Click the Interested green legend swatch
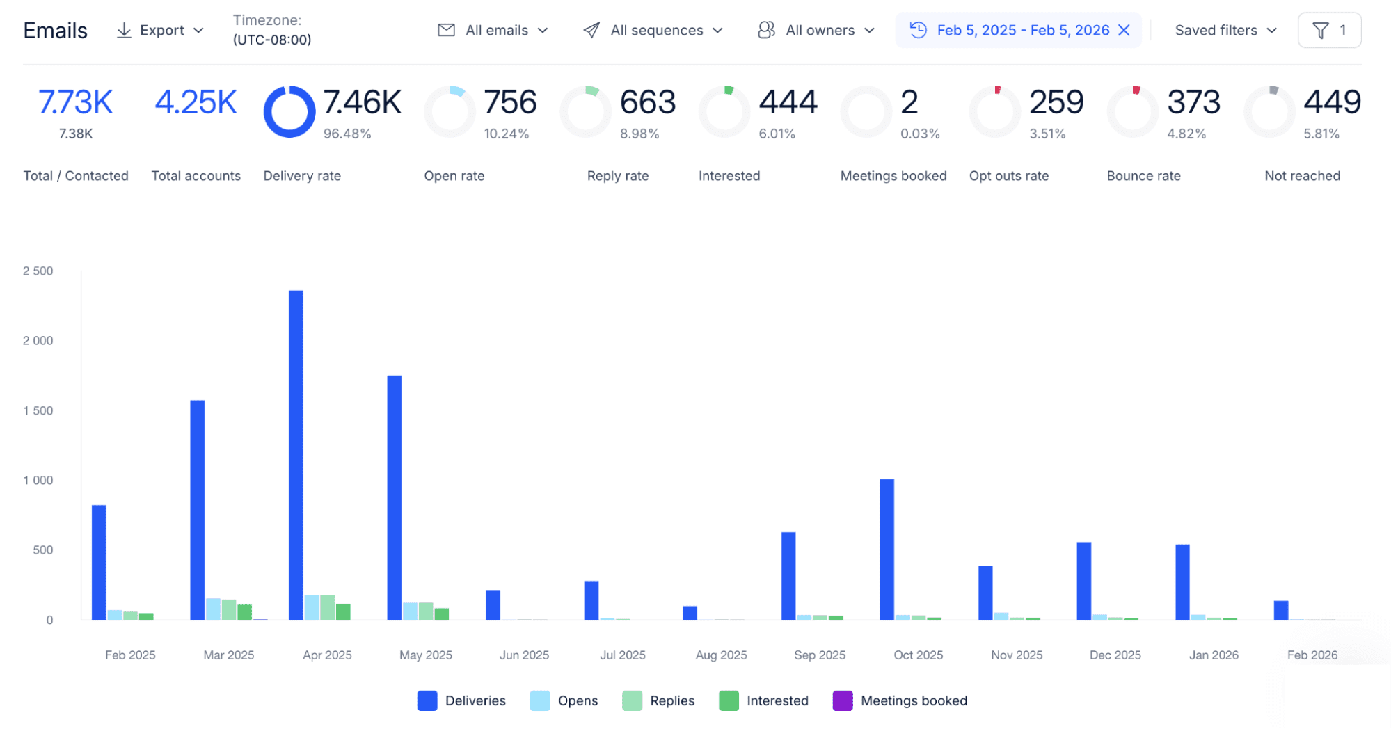This screenshot has height=729, width=1391. pyautogui.click(x=729, y=700)
